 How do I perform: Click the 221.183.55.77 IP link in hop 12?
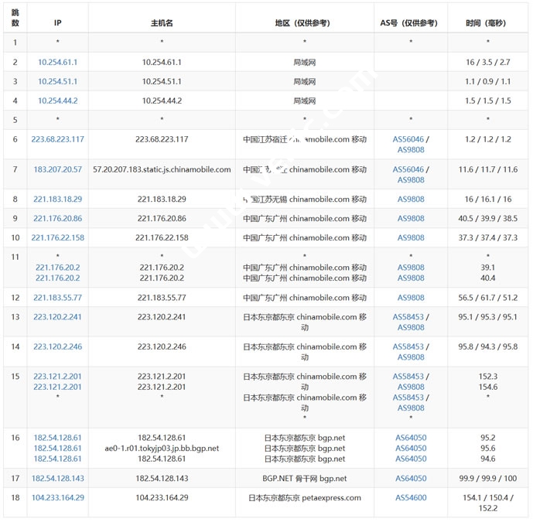tap(57, 298)
